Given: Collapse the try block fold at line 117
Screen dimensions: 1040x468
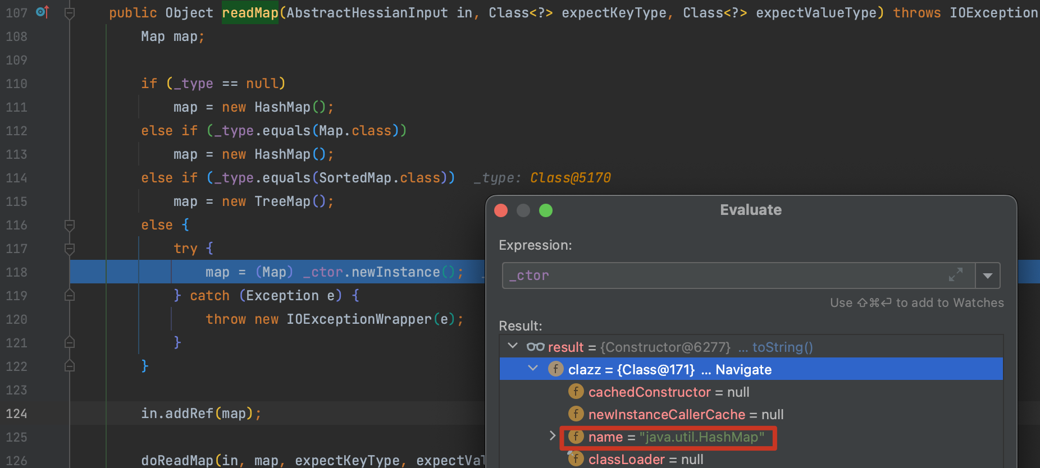Looking at the screenshot, I should (70, 249).
